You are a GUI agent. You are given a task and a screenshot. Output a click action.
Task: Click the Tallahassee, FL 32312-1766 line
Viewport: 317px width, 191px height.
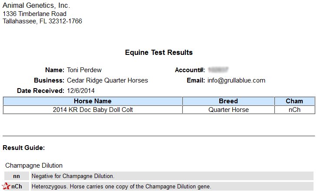click(x=43, y=21)
